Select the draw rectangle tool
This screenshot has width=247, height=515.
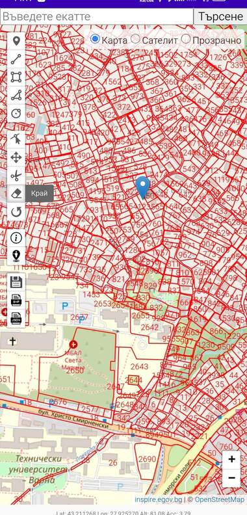[x=16, y=77]
